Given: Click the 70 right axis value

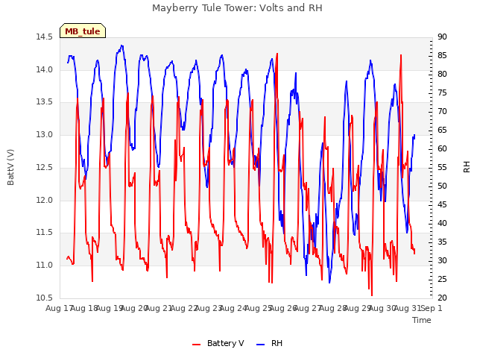Looking at the screenshot, I should click(x=442, y=111).
